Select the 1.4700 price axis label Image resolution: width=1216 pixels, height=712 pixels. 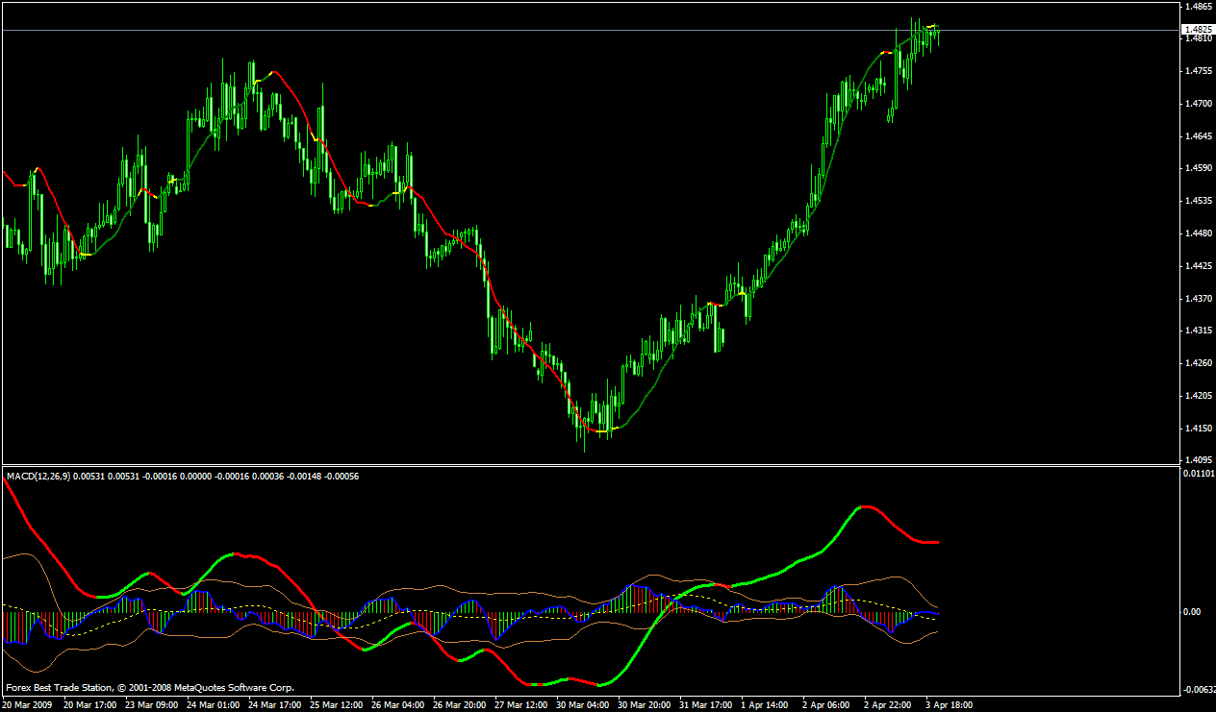point(1199,103)
